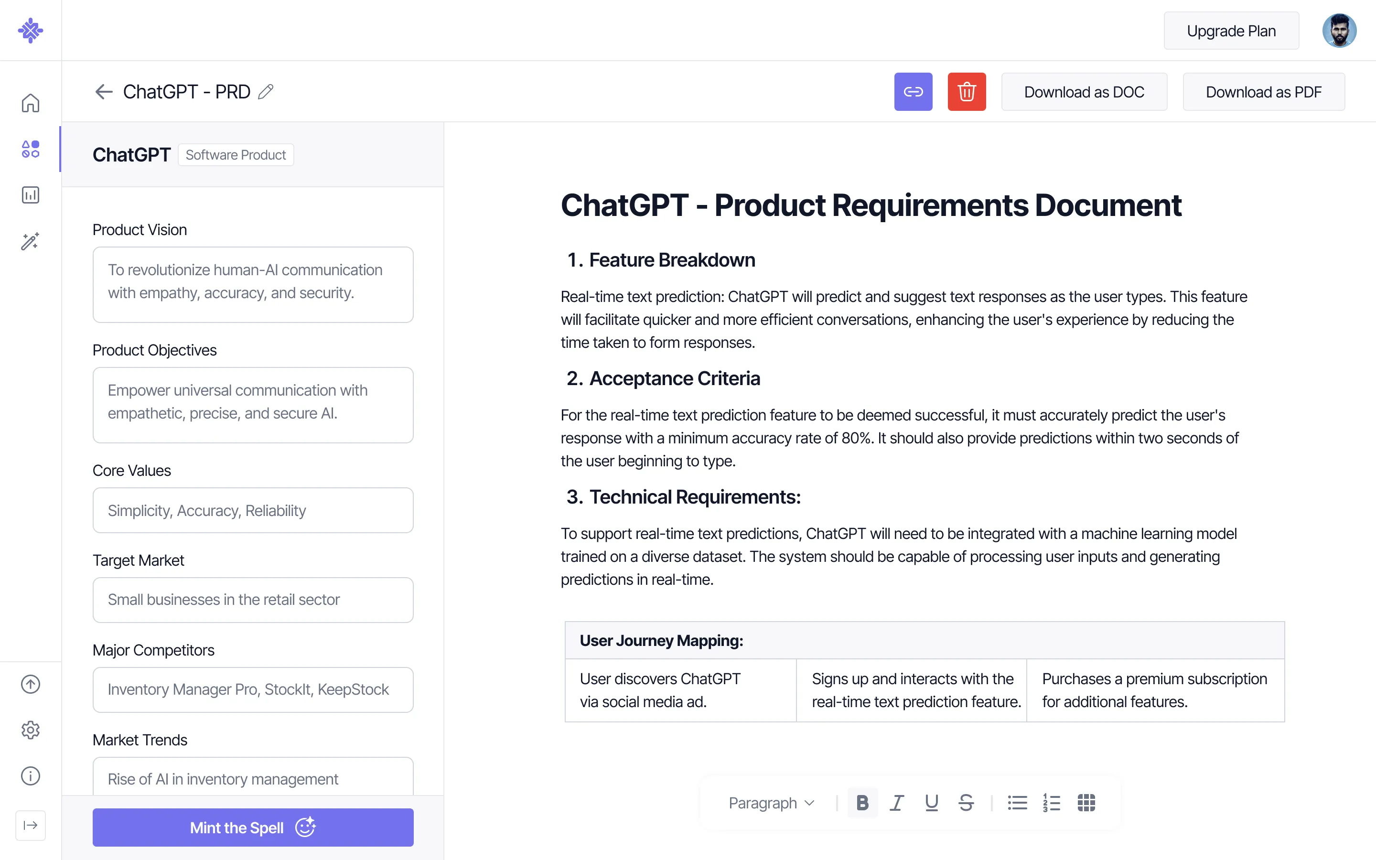Open the chart analytics sidebar icon
The height and width of the screenshot is (860, 1376).
point(30,195)
